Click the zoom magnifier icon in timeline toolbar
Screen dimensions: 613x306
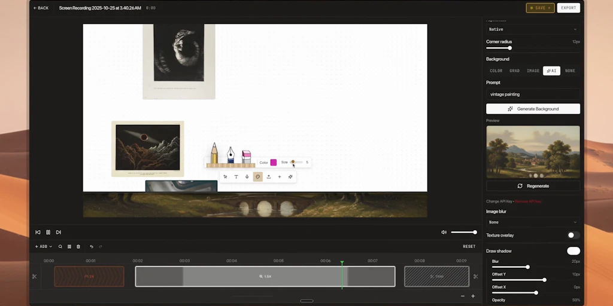60,246
